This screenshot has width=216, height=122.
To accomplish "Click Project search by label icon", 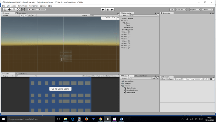I will point(157,78).
